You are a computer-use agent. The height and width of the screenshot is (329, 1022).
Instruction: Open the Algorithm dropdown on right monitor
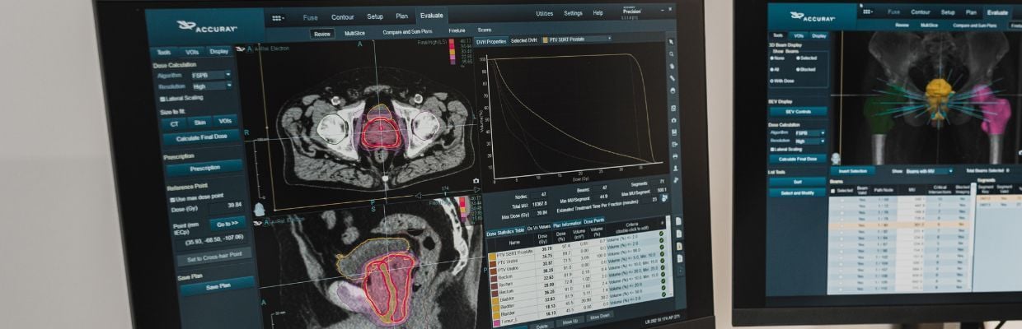809,132
